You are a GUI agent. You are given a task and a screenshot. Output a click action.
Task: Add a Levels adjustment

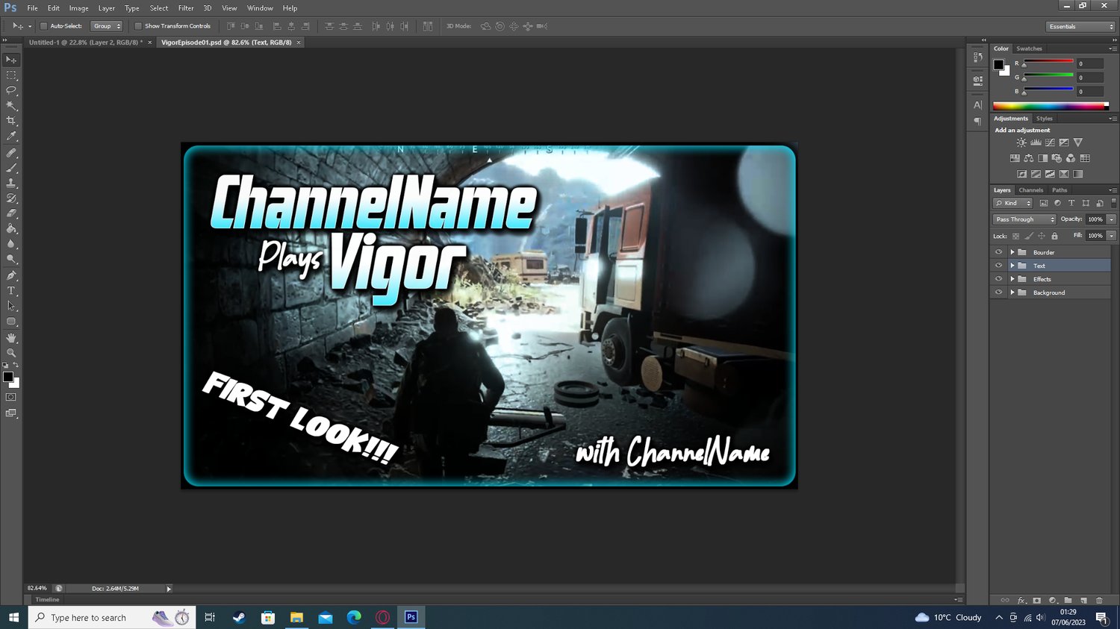[1036, 143]
